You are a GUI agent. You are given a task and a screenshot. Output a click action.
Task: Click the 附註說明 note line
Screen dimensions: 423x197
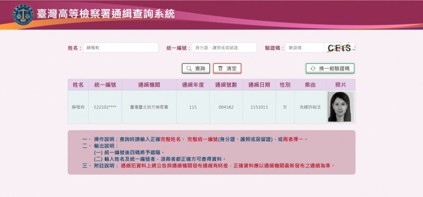(208, 165)
